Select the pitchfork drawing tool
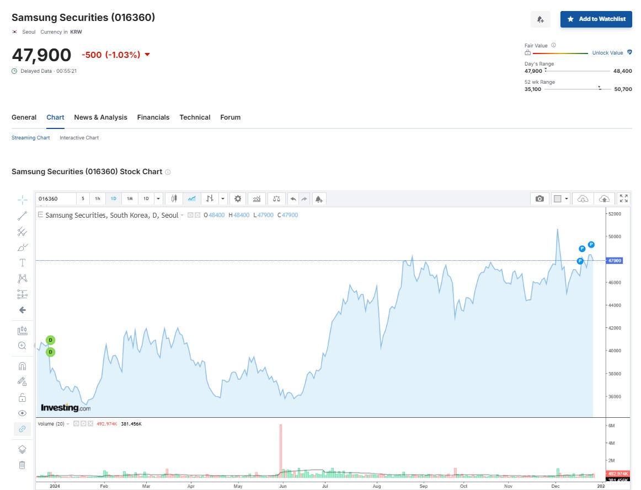The image size is (641, 490). [x=23, y=232]
